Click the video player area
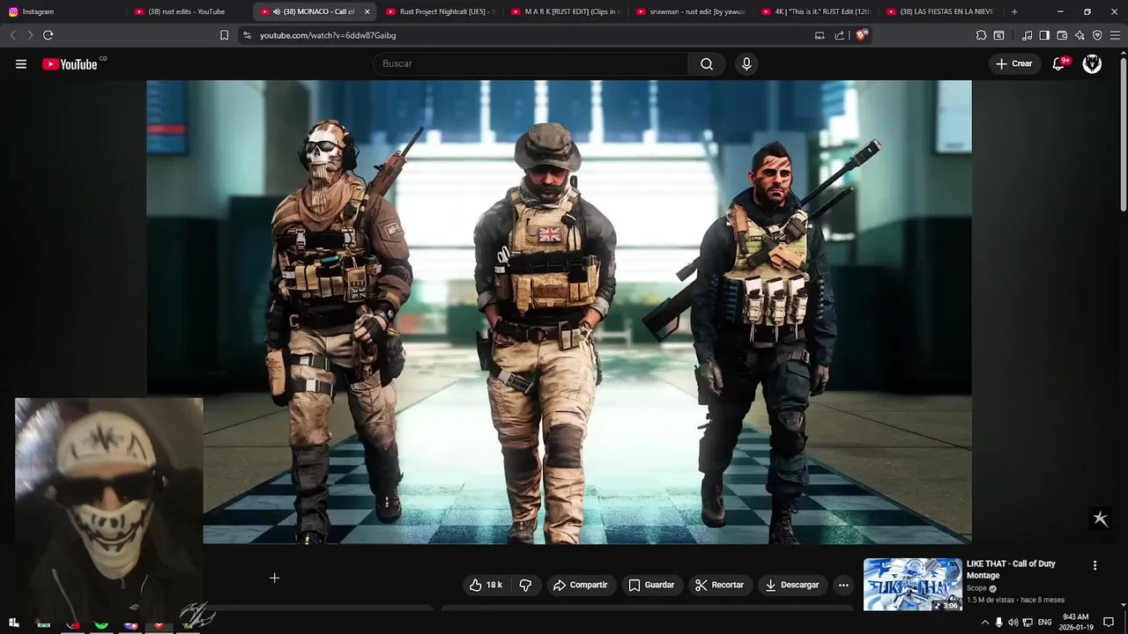This screenshot has height=634, width=1128. tap(559, 312)
